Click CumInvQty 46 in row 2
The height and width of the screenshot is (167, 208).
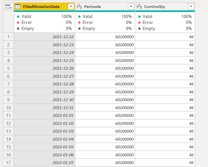coord(165,45)
